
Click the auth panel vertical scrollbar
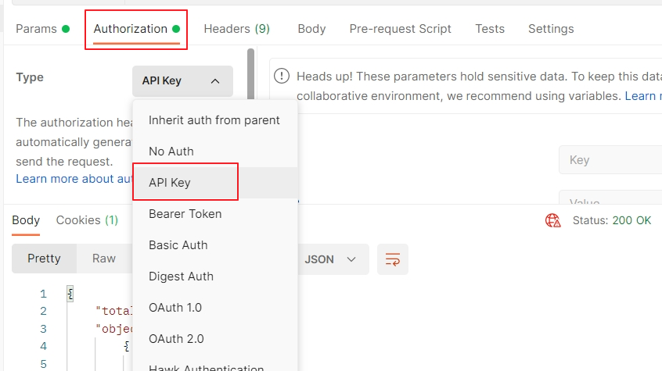click(250, 73)
